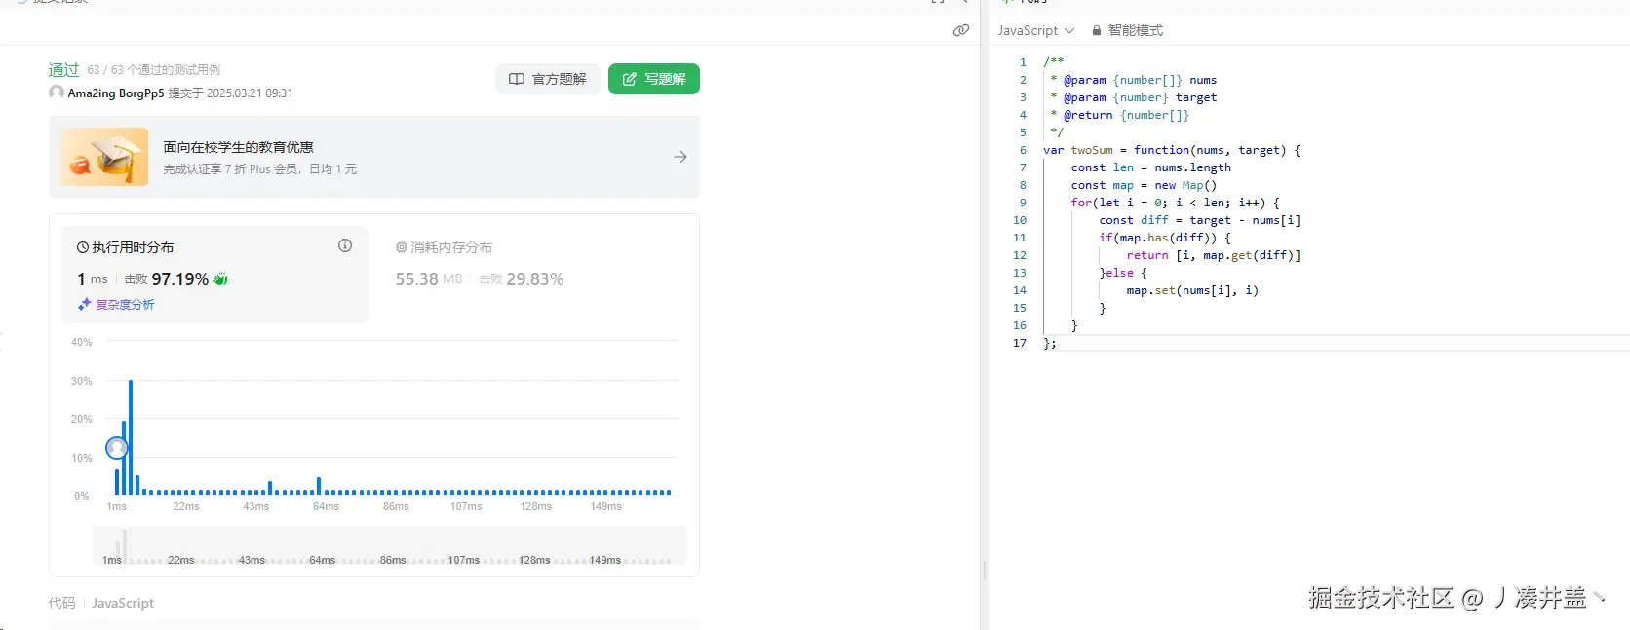
Task: Click the chart range slider below the histogram
Action: tap(389, 546)
